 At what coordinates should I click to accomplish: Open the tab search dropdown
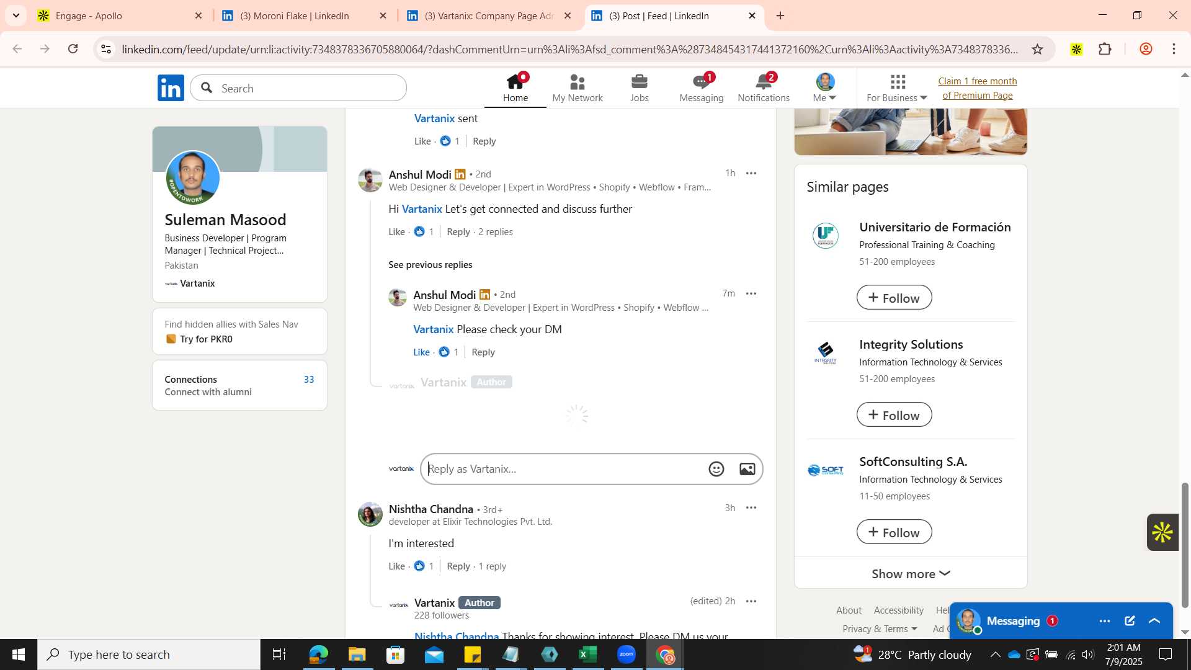pos(16,16)
